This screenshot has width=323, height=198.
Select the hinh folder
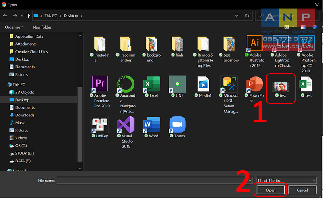[x=177, y=44]
